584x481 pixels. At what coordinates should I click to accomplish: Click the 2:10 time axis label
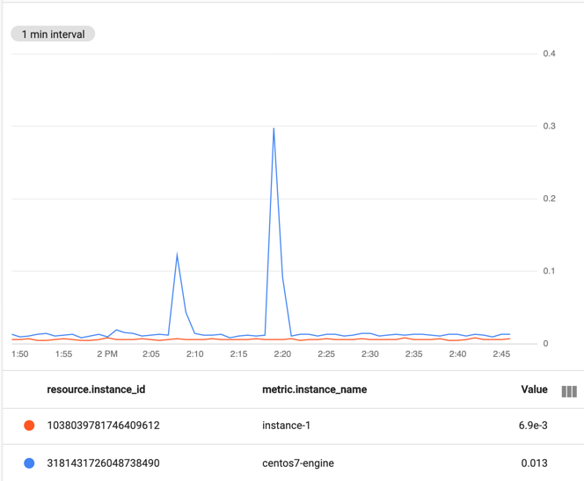pyautogui.click(x=194, y=354)
